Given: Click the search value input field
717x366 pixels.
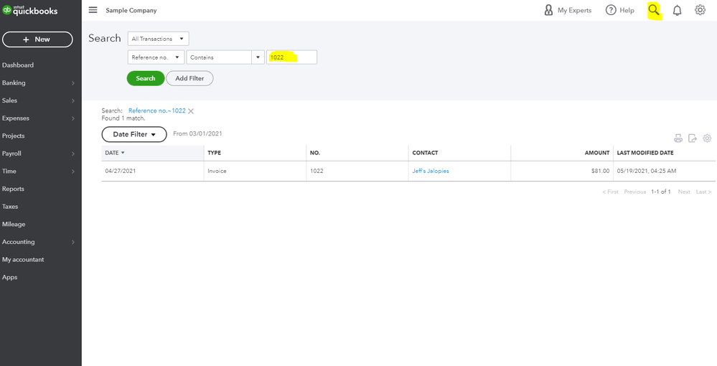Looking at the screenshot, I should 291,57.
